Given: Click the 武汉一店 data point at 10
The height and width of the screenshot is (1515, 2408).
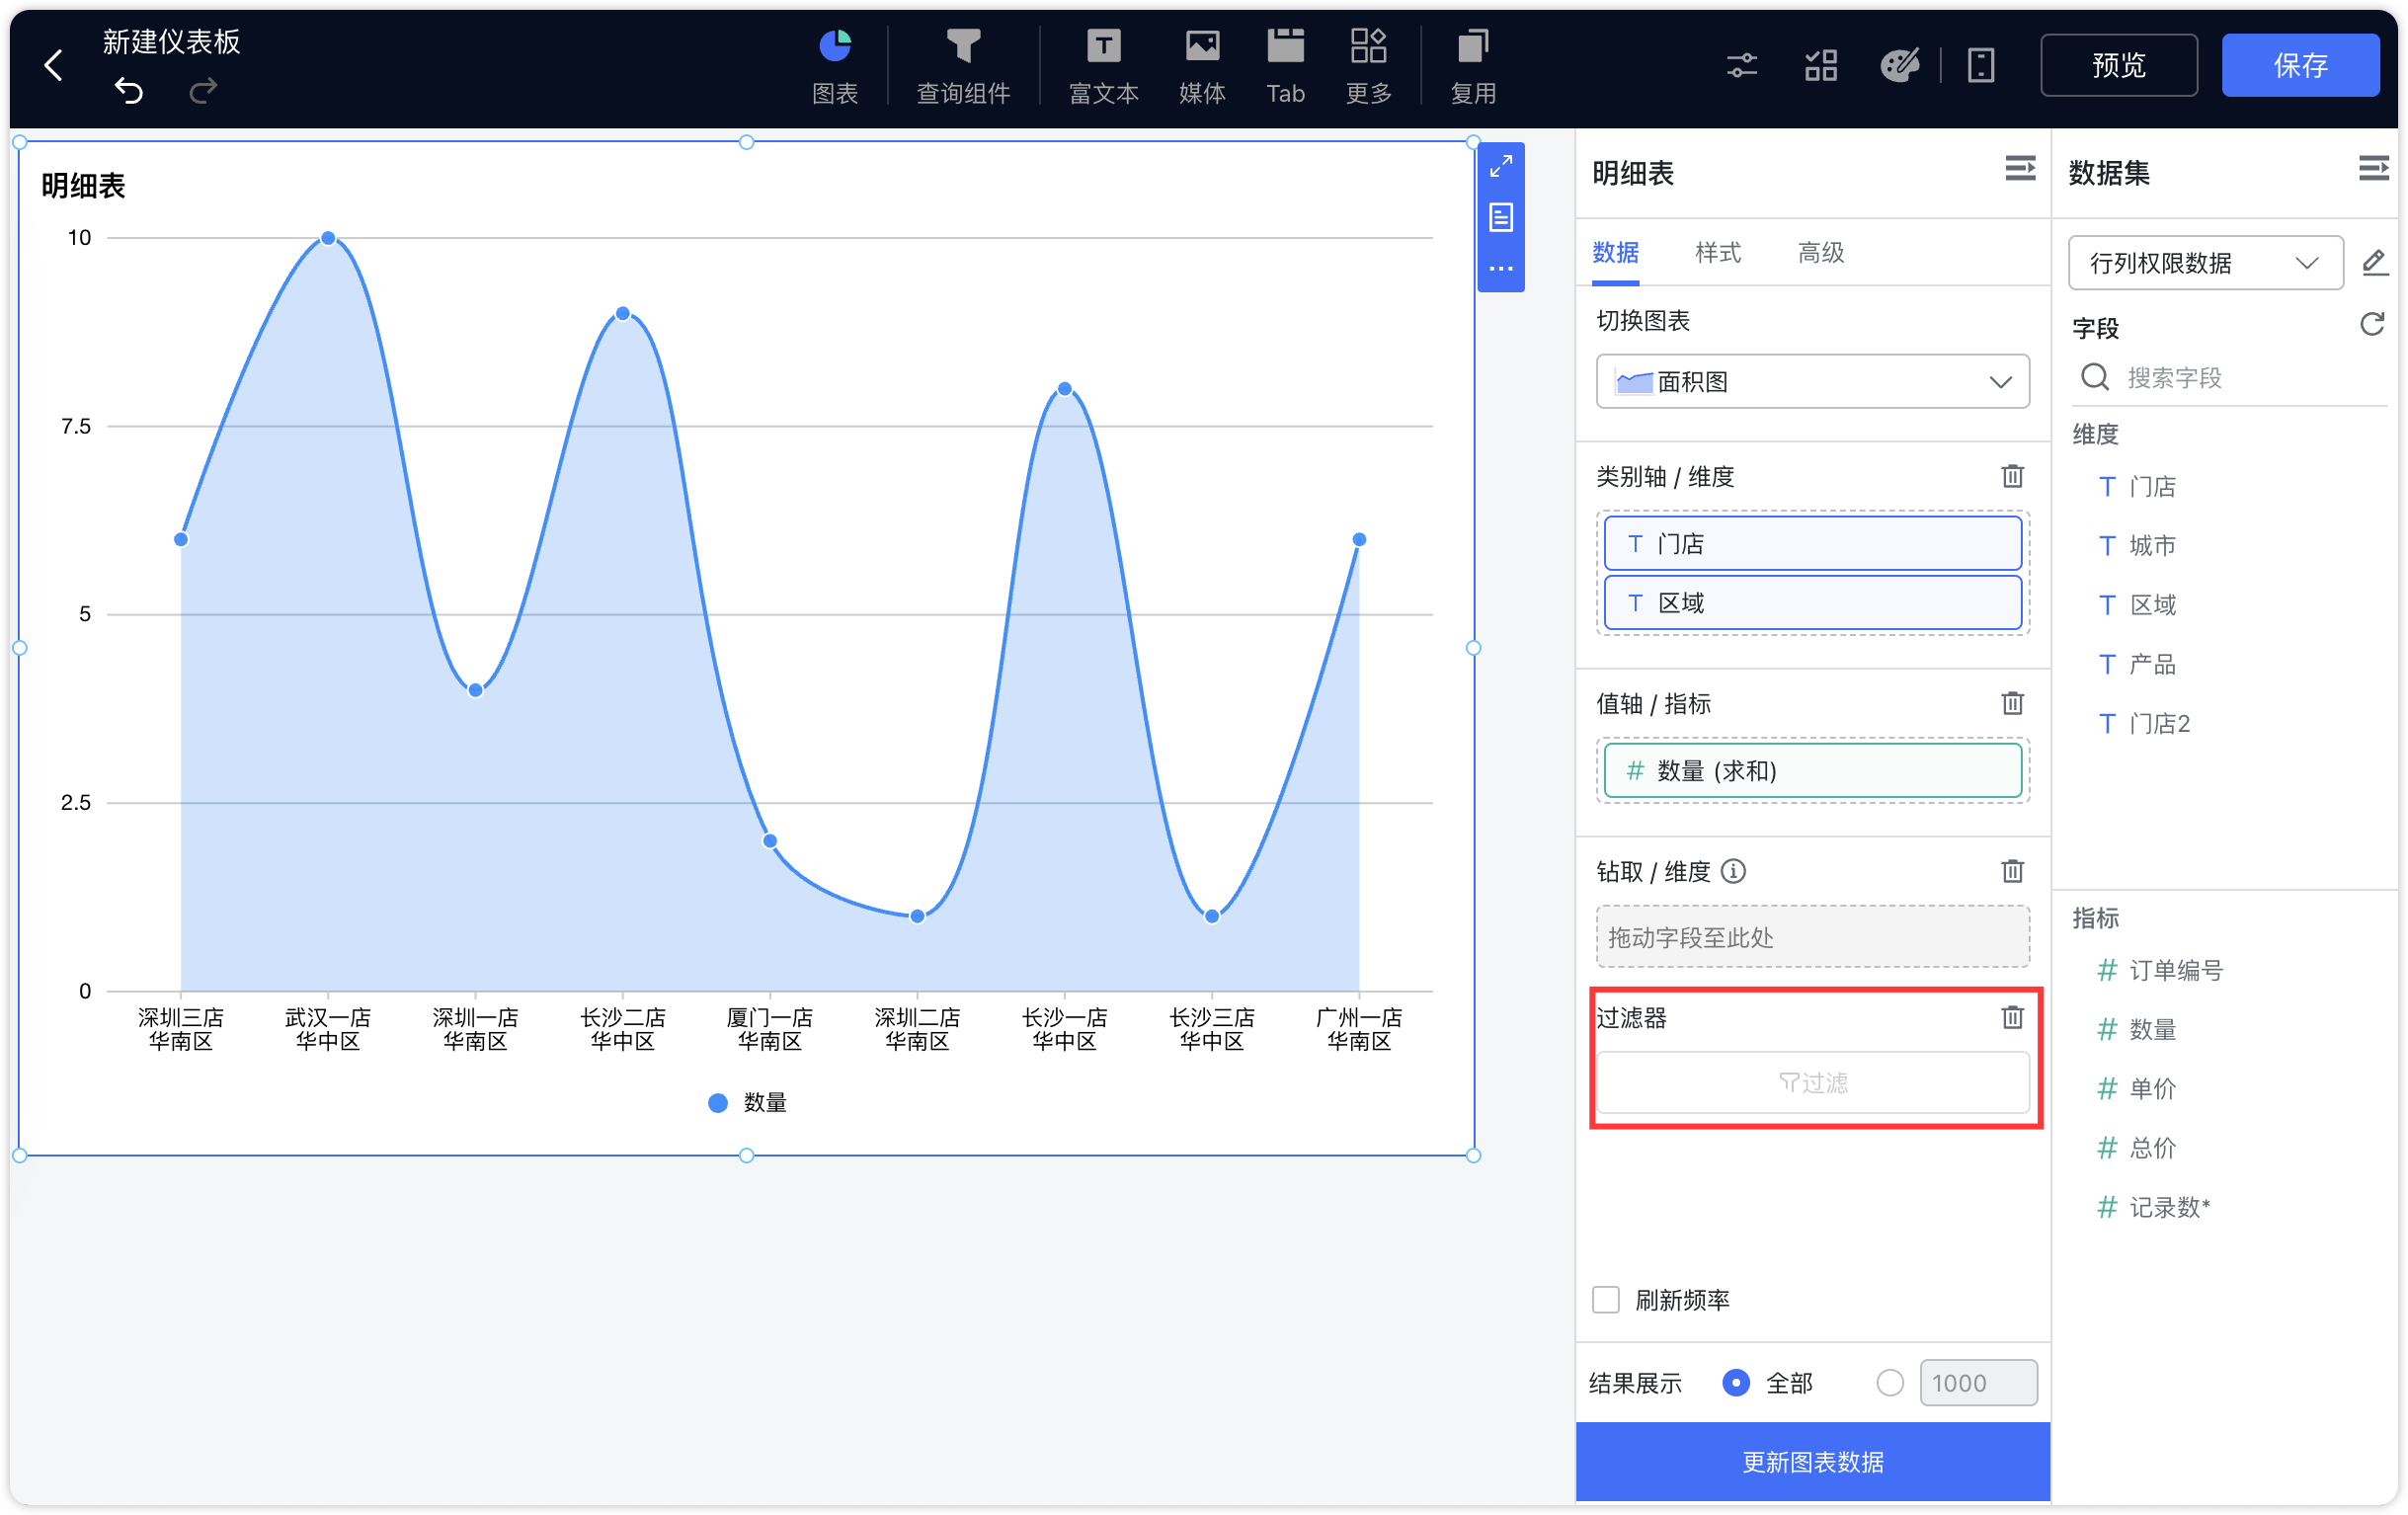Looking at the screenshot, I should click(x=328, y=238).
